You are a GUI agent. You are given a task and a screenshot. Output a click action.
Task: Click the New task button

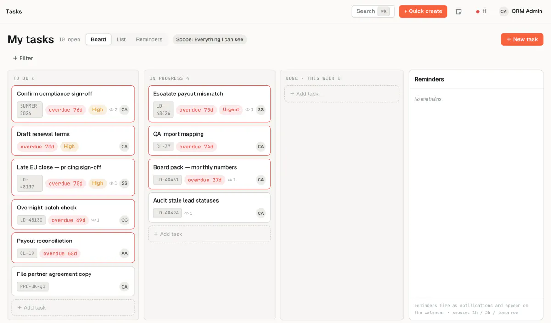[522, 39]
